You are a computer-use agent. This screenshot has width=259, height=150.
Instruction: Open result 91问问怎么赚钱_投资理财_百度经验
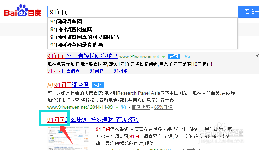[x=93, y=120]
